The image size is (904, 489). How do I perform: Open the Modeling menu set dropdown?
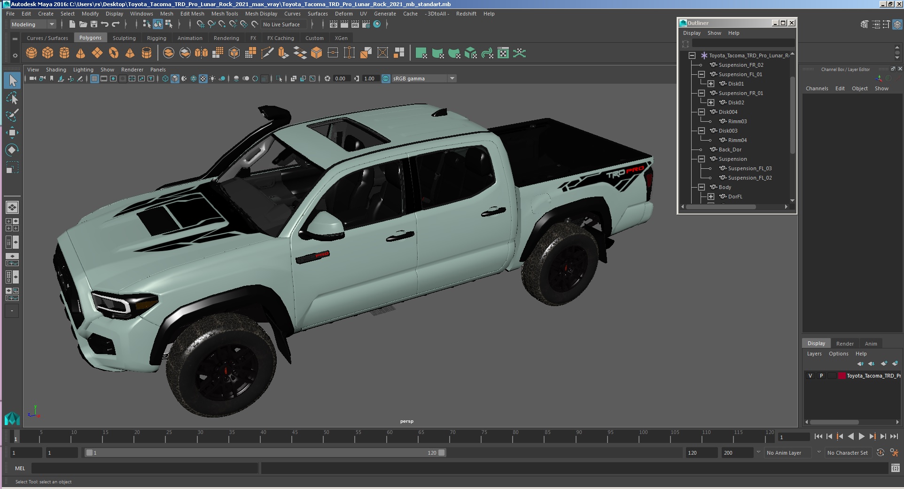pyautogui.click(x=33, y=24)
